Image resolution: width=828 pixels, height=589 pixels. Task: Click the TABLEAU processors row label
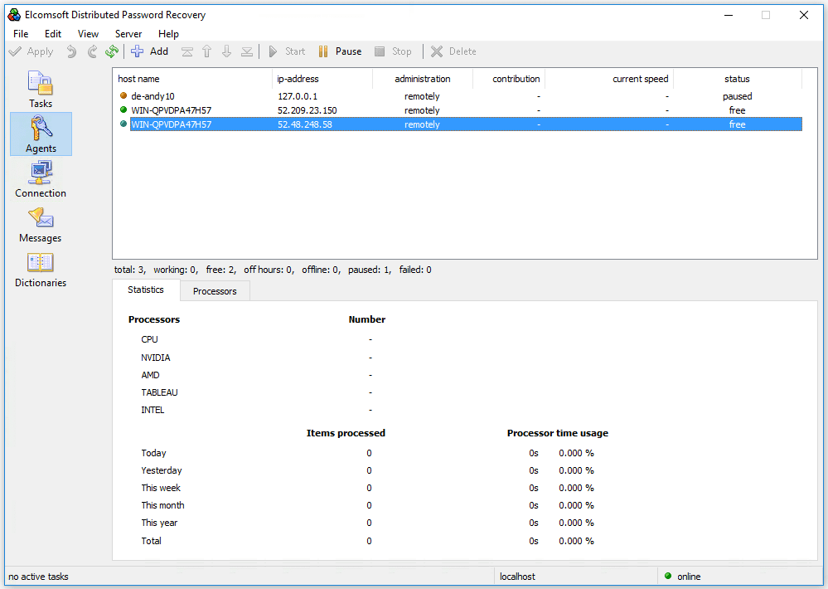click(x=159, y=392)
